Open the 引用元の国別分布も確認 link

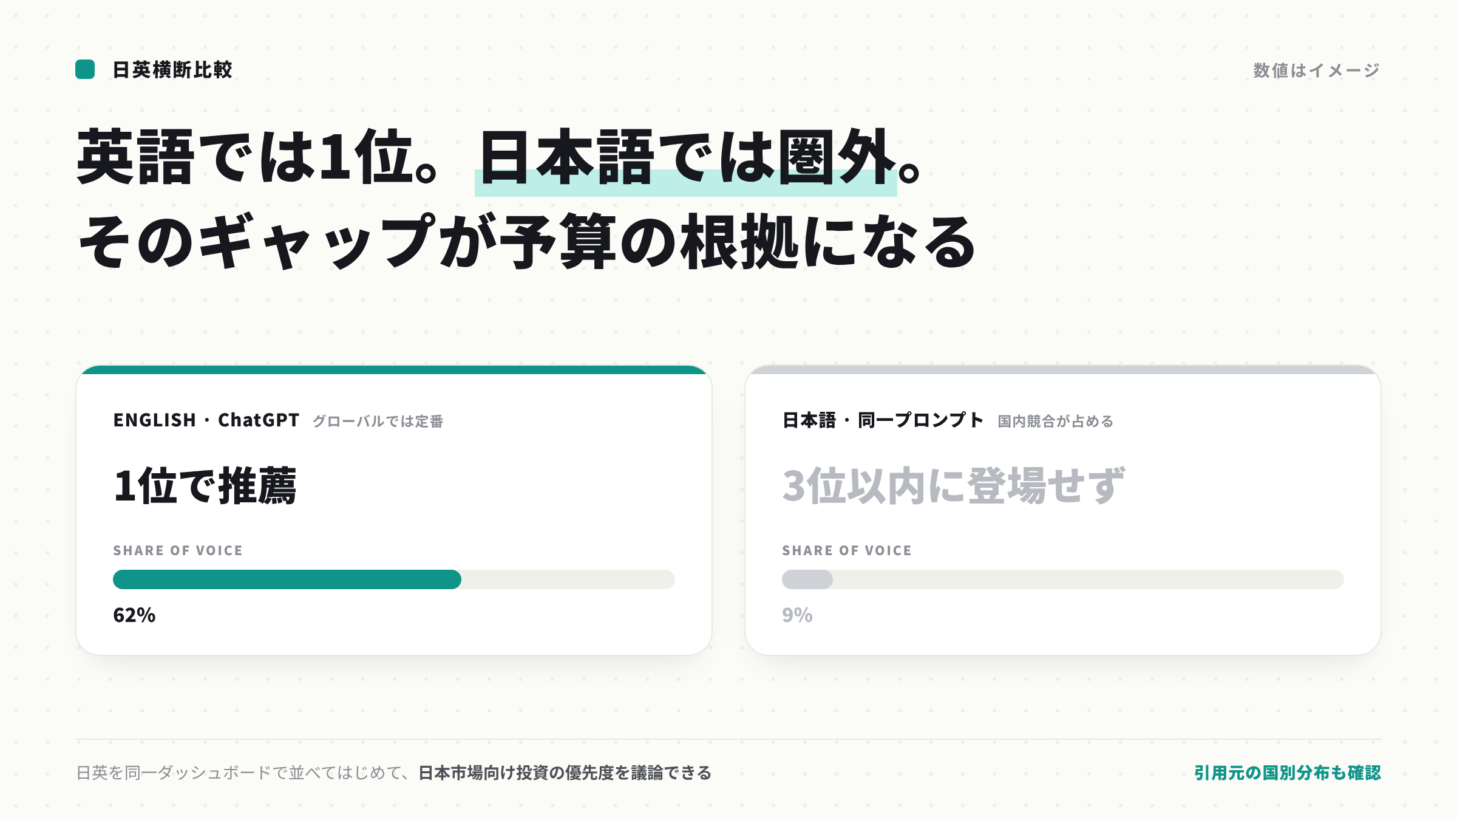[x=1288, y=773]
